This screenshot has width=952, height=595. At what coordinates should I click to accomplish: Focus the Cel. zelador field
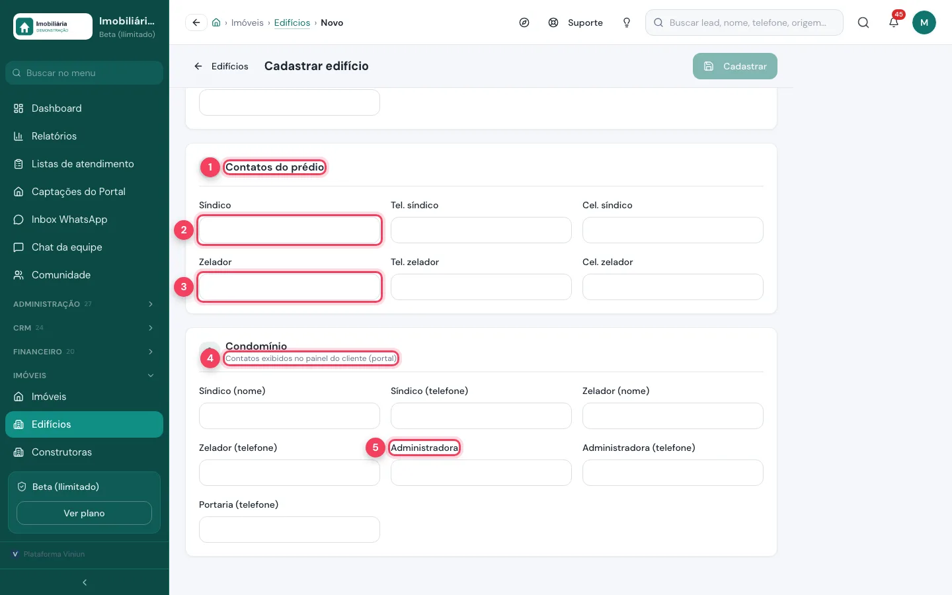673,287
